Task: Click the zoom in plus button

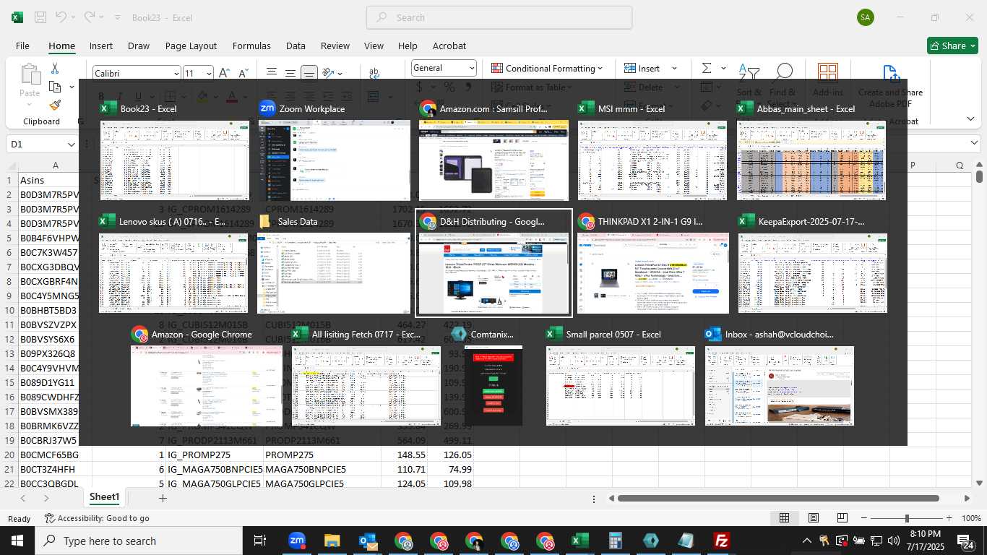Action: point(949,518)
